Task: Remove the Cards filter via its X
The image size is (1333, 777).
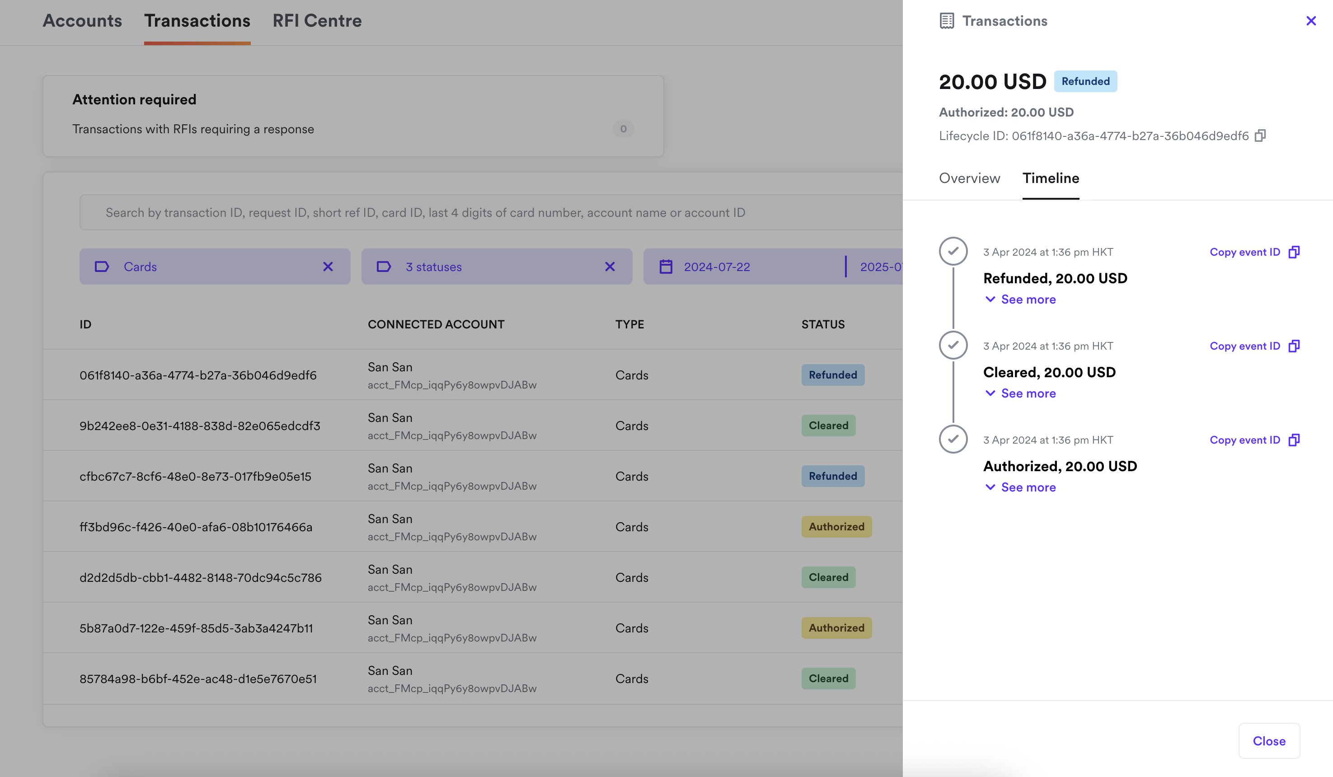Action: pos(328,267)
